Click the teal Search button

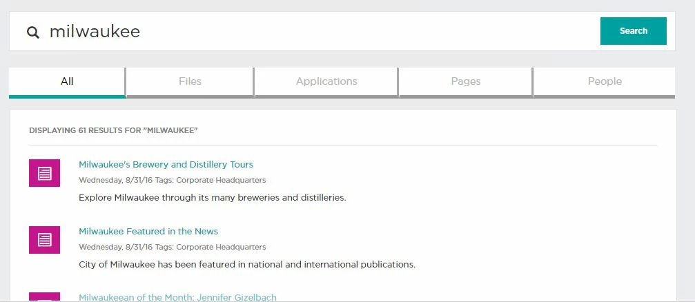point(634,31)
